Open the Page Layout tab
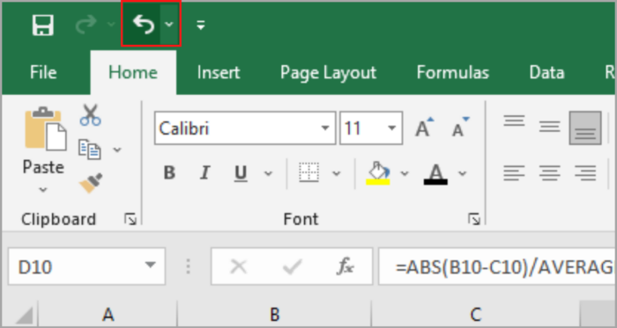Image resolution: width=617 pixels, height=328 pixels. click(x=328, y=73)
